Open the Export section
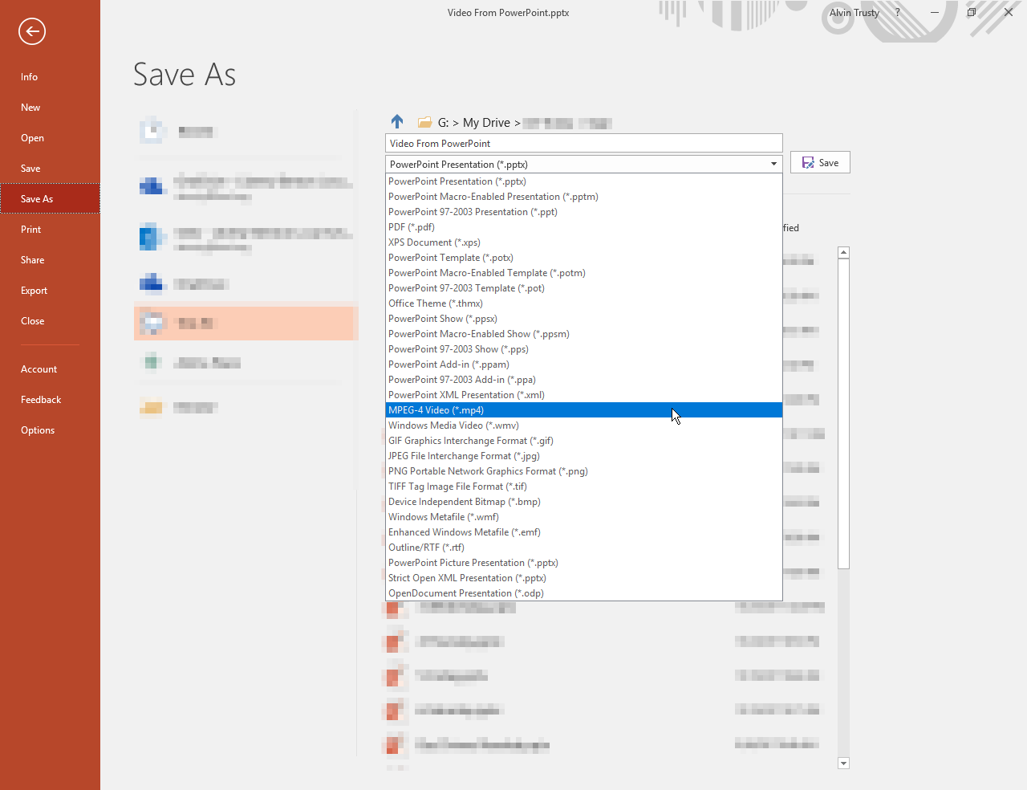Screen dimensions: 1027x790 [50, 291]
